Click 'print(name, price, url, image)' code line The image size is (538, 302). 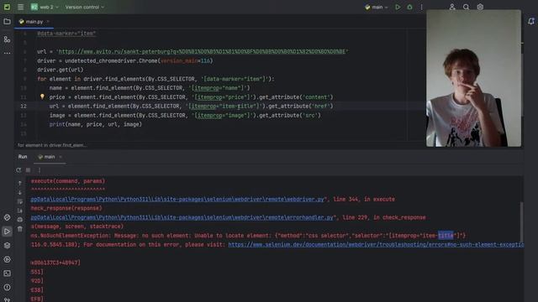coord(95,124)
